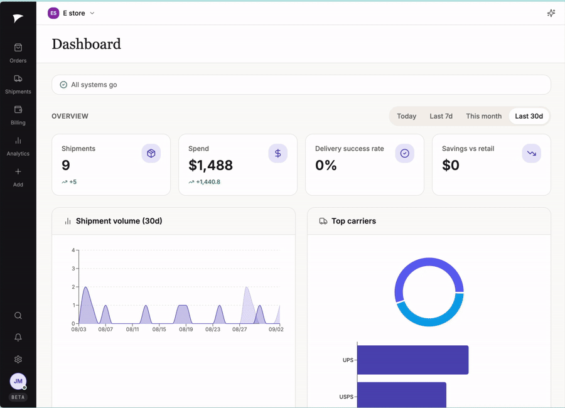Click the Add plus icon in the sidebar
The image size is (565, 408).
(x=18, y=171)
